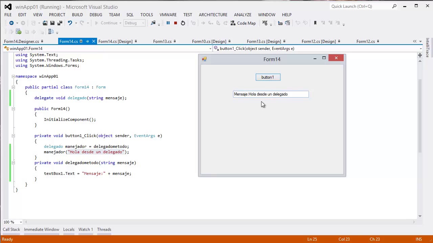Close the Form14.cs tab
The image size is (433, 243).
(x=94, y=42)
